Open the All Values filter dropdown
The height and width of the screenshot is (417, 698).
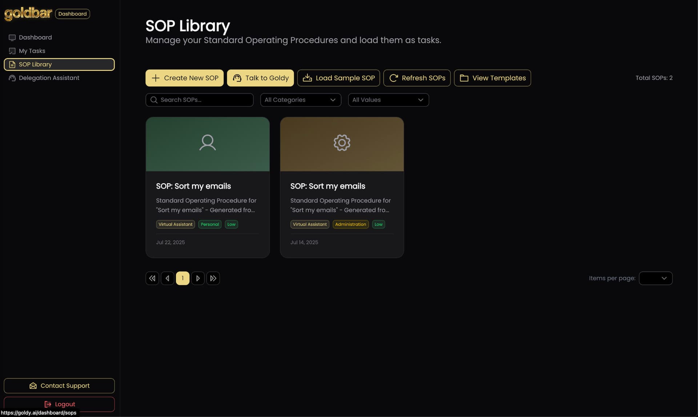pyautogui.click(x=388, y=100)
